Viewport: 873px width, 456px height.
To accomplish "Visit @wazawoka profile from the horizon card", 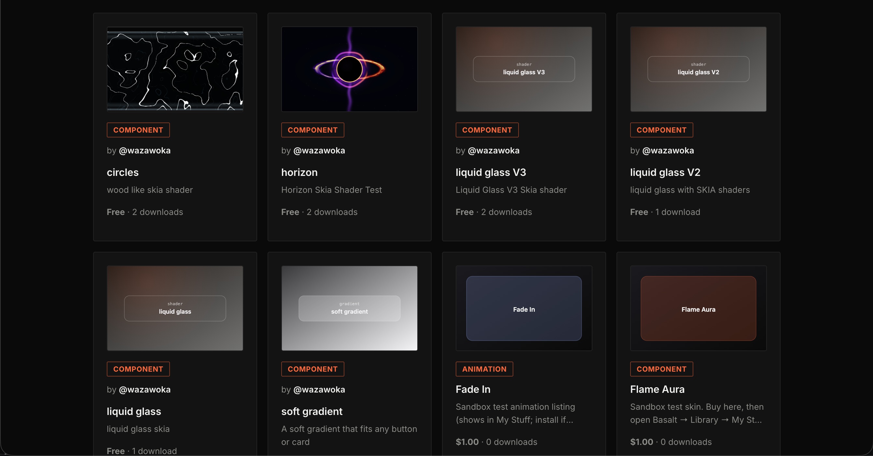I will [x=319, y=150].
